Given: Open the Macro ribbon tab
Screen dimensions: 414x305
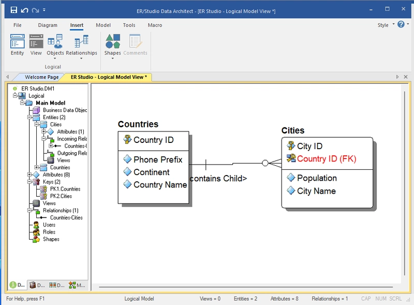Looking at the screenshot, I should [155, 25].
